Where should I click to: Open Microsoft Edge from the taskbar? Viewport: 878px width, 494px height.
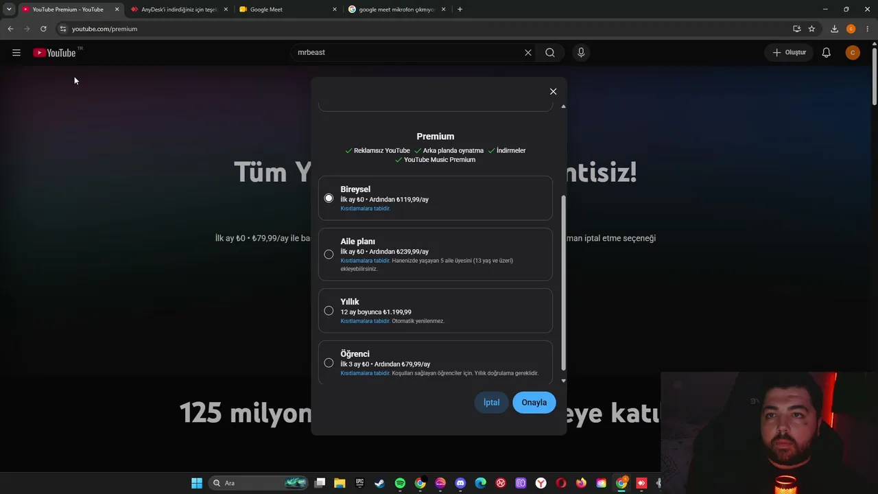click(480, 483)
